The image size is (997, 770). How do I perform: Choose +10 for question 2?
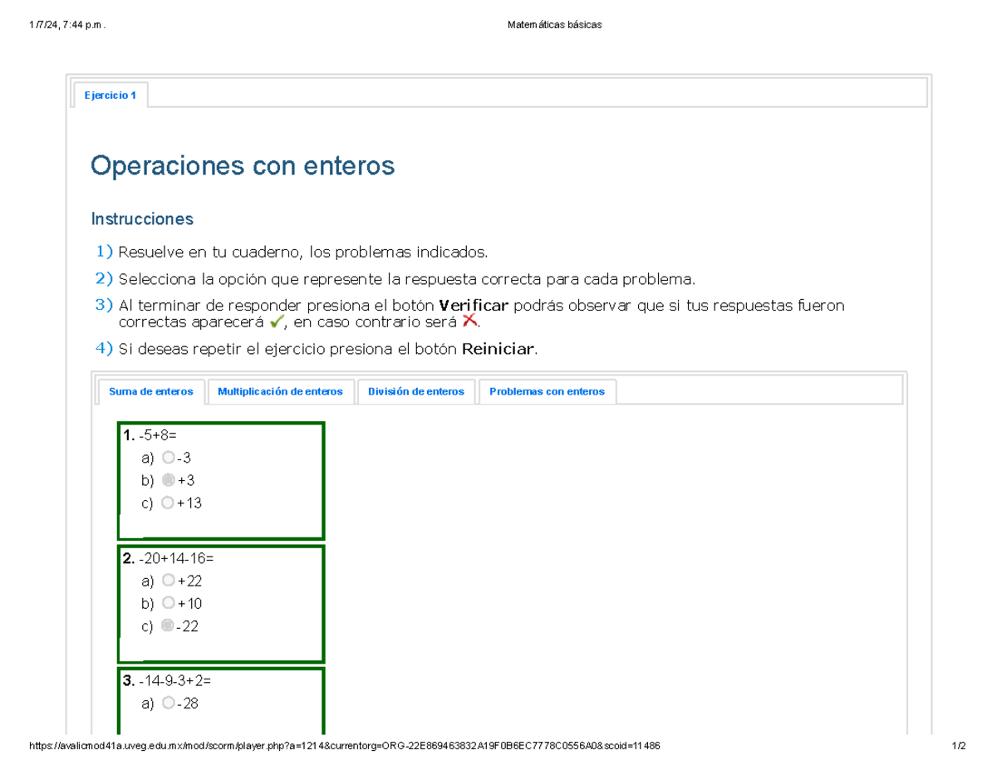pyautogui.click(x=169, y=603)
